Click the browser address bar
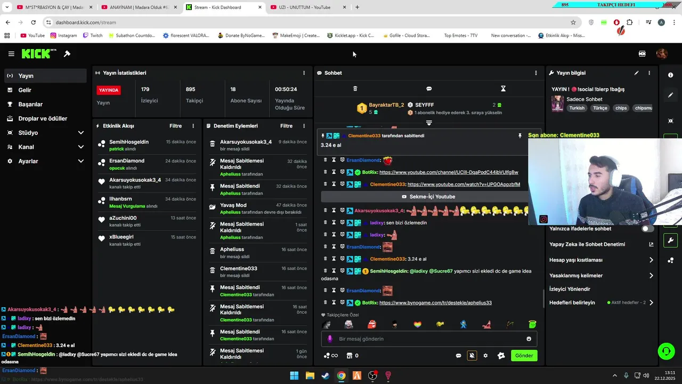Viewport: 682px width, 384px height. 311,22
